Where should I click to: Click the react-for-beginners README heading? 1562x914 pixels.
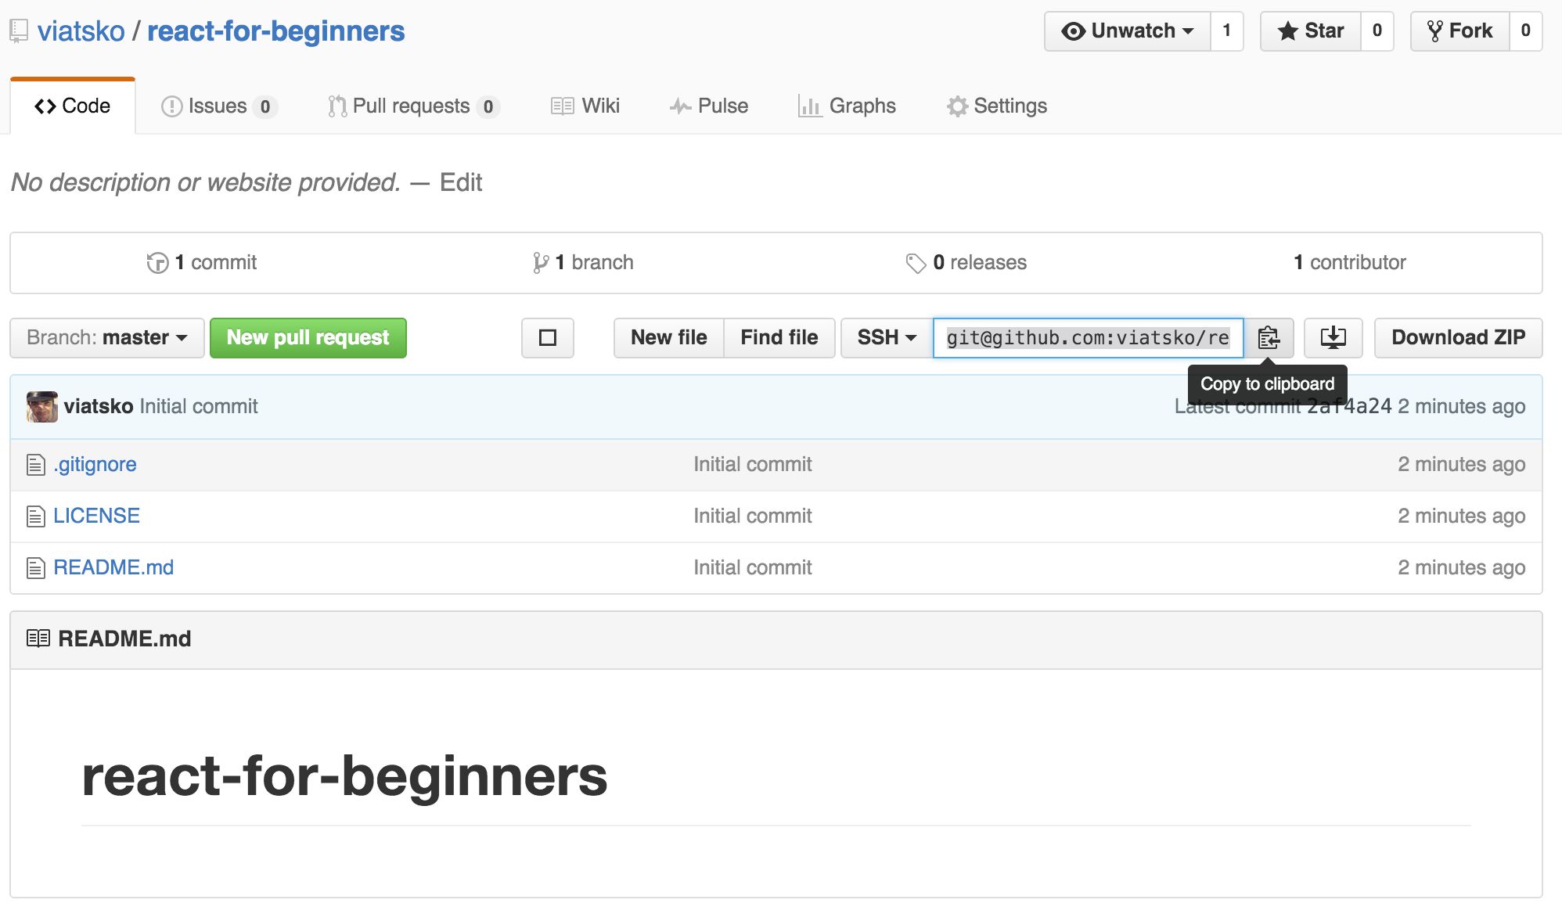tap(344, 777)
